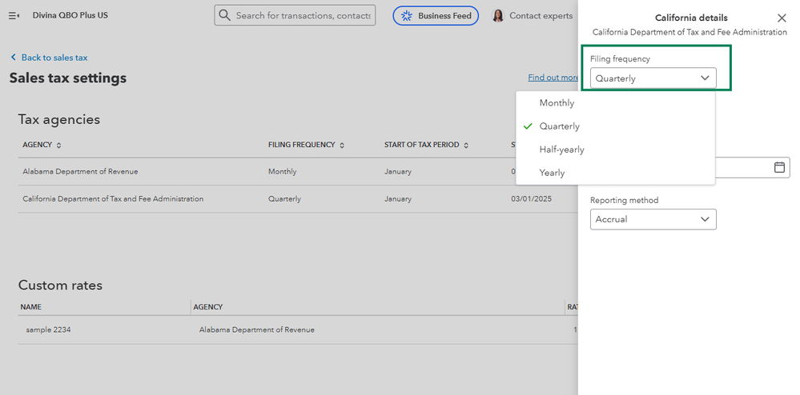Select Half-yearly filing frequency
Viewport: 800px width, 395px height.
[x=561, y=150]
